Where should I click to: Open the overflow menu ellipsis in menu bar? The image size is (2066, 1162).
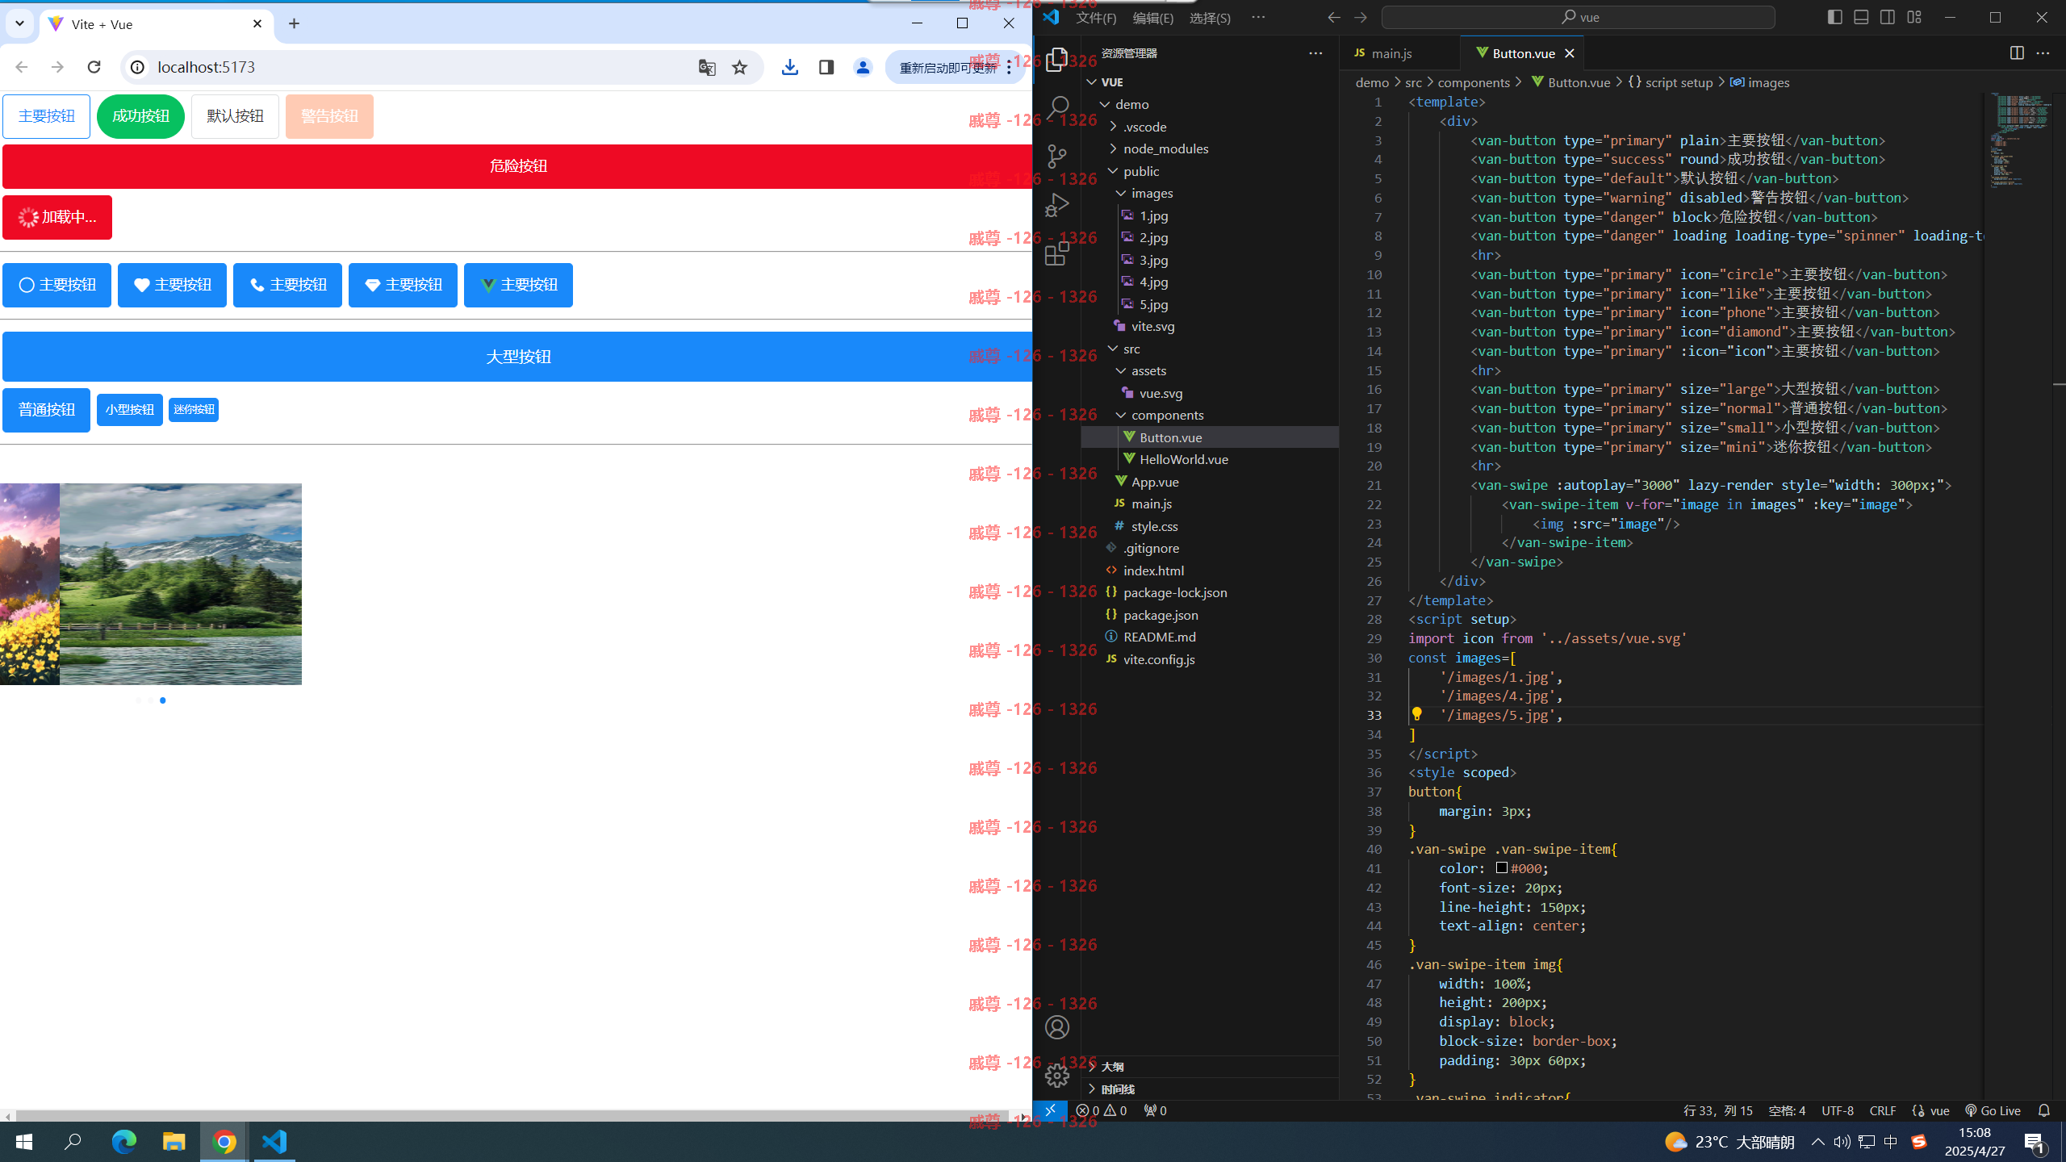tap(1258, 17)
